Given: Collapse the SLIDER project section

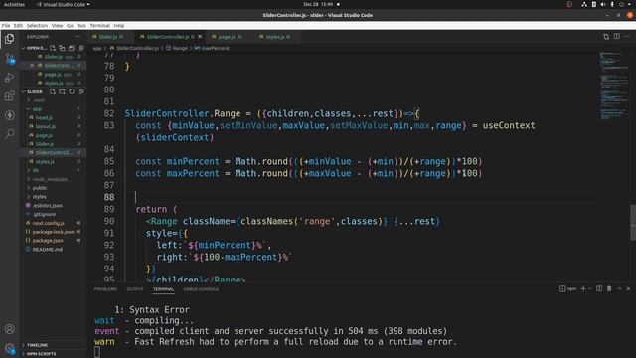Looking at the screenshot, I should click(23, 91).
